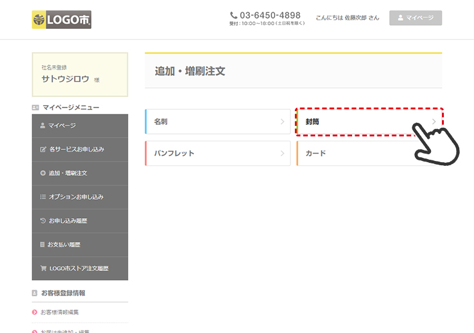Select 追加・増刷注文 in the sidebar
The width and height of the screenshot is (474, 333).
pos(80,173)
